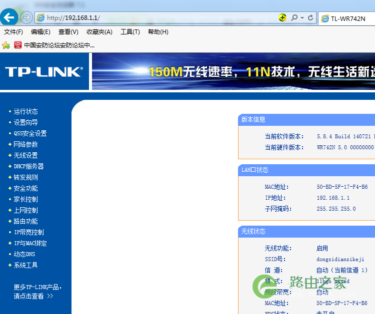
Task: Click the browser Forward arrow button
Action: (x=26, y=17)
